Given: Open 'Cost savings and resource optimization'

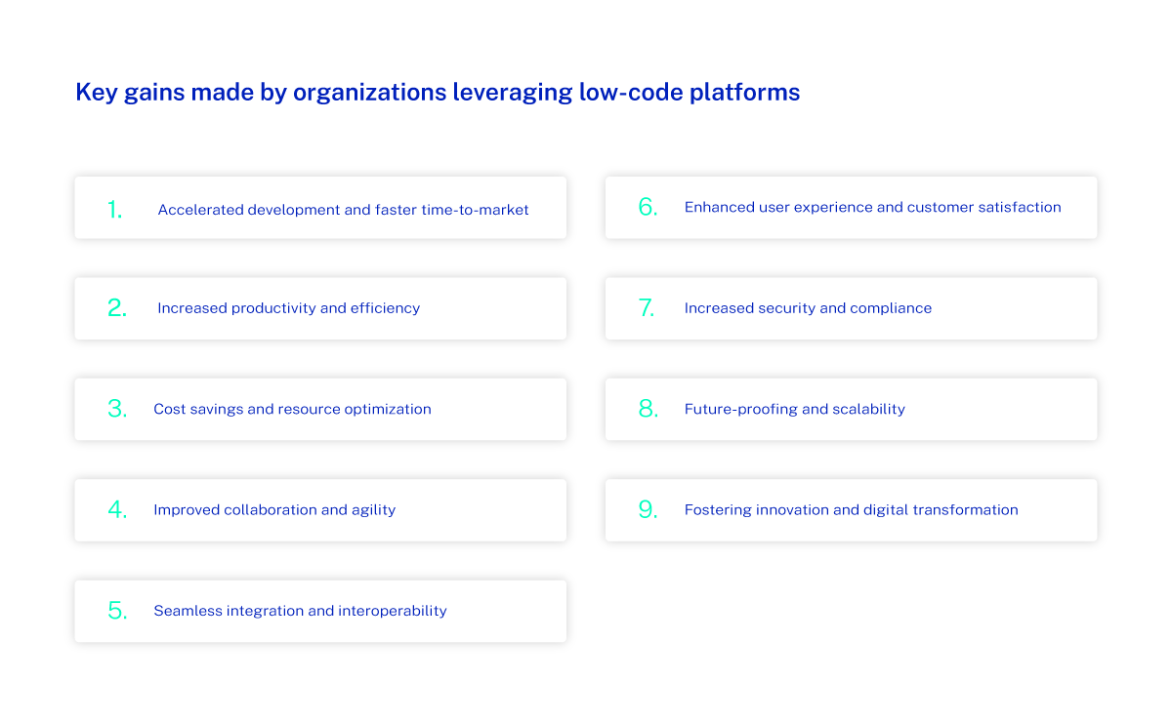Looking at the screenshot, I should [x=292, y=409].
